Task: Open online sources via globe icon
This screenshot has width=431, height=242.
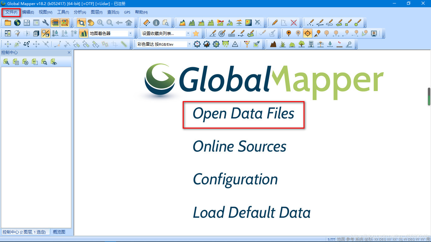Action: click(17, 23)
